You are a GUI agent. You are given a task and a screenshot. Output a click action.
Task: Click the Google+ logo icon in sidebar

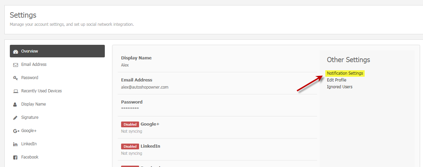click(16, 131)
